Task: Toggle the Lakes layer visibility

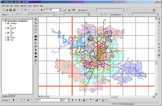Action: pos(8,33)
